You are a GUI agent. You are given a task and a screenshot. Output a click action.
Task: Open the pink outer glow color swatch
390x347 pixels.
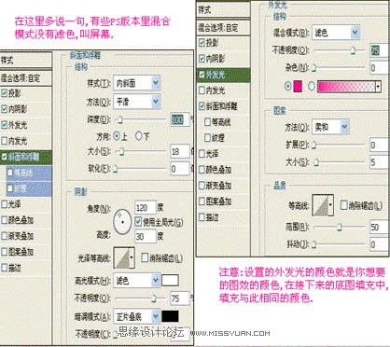coord(298,86)
